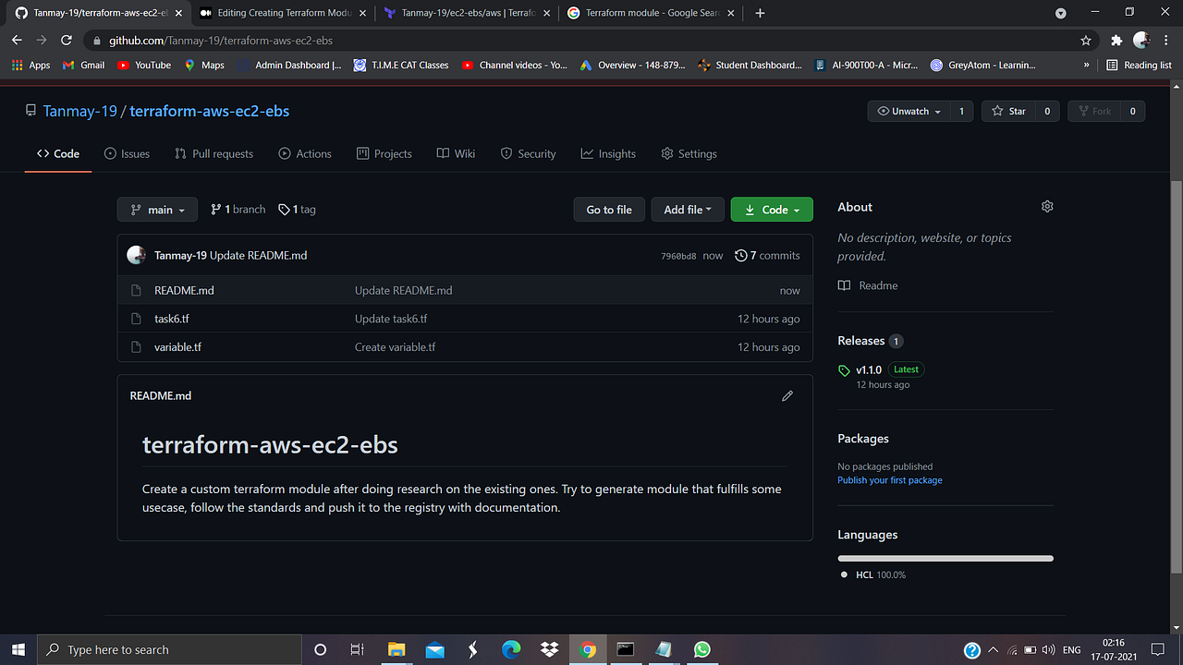Show hidden system tray icons
The height and width of the screenshot is (665, 1183).
click(993, 649)
